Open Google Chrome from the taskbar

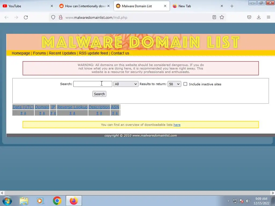pos(57,201)
